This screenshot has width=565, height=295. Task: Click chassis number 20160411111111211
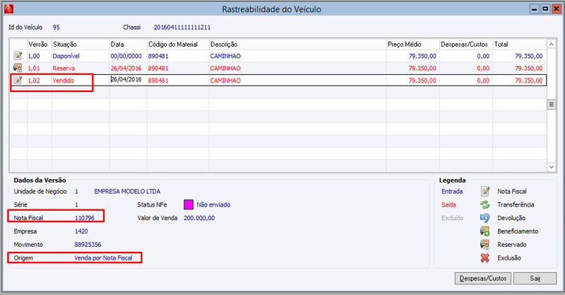coord(182,28)
